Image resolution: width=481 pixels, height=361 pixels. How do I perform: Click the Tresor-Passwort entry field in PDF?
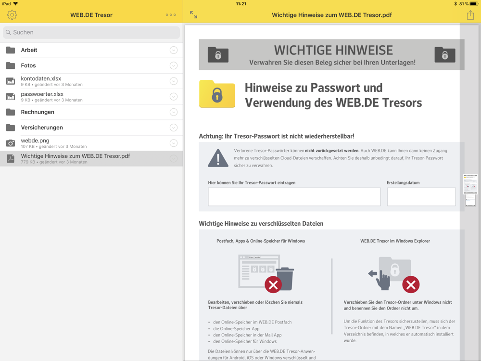[x=294, y=197]
